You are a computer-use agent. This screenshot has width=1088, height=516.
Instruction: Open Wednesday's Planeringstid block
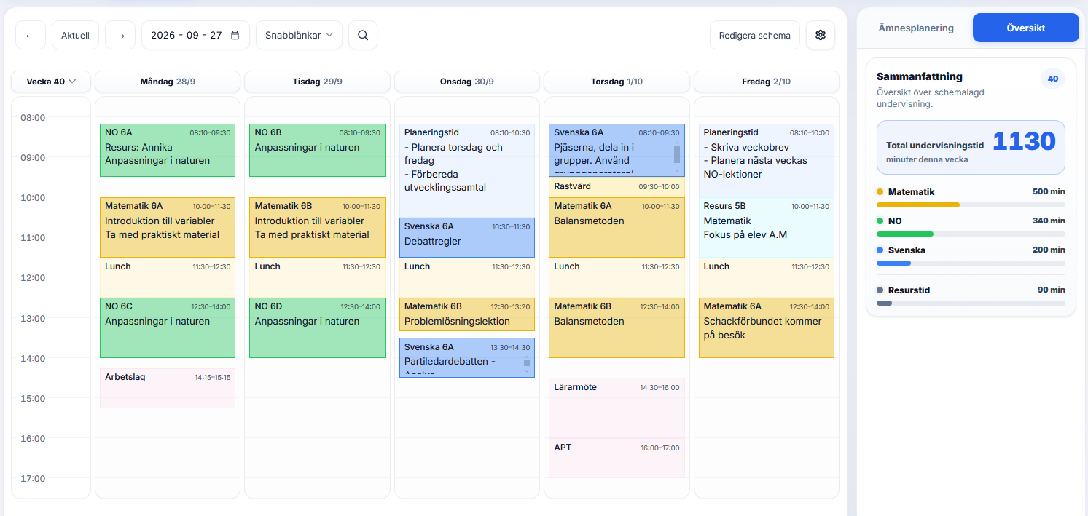467,170
